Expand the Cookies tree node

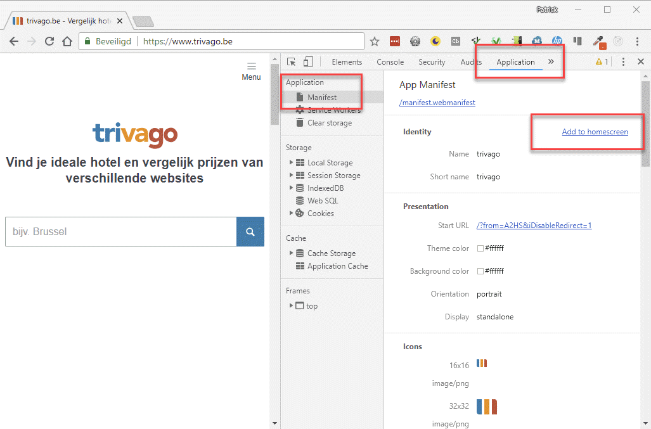pos(292,214)
